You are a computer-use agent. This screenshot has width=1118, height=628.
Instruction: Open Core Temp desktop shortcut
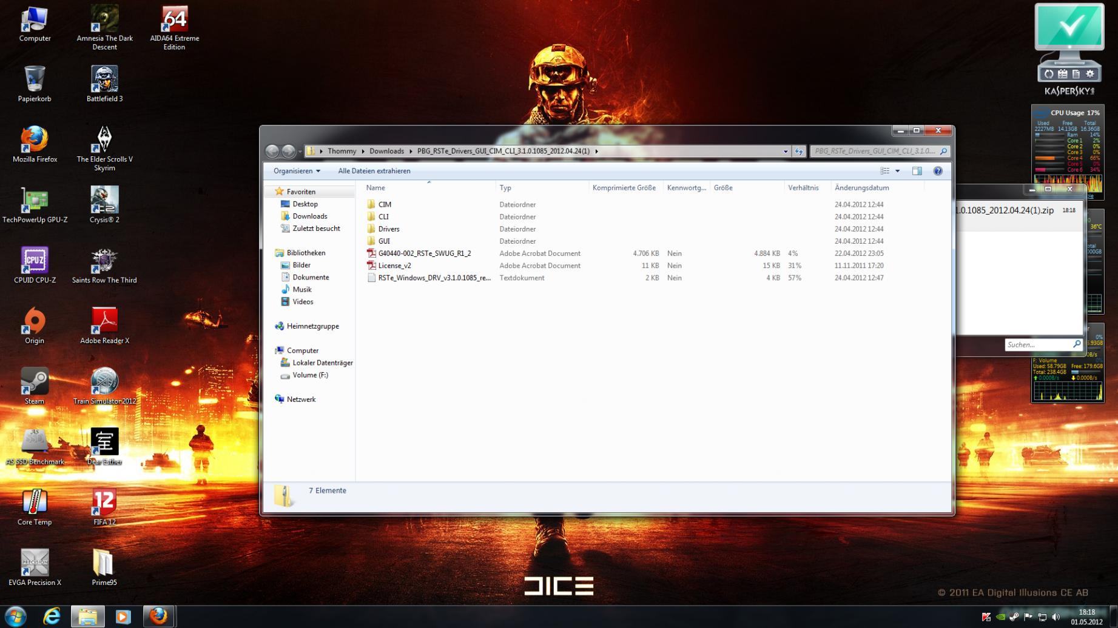pyautogui.click(x=35, y=507)
